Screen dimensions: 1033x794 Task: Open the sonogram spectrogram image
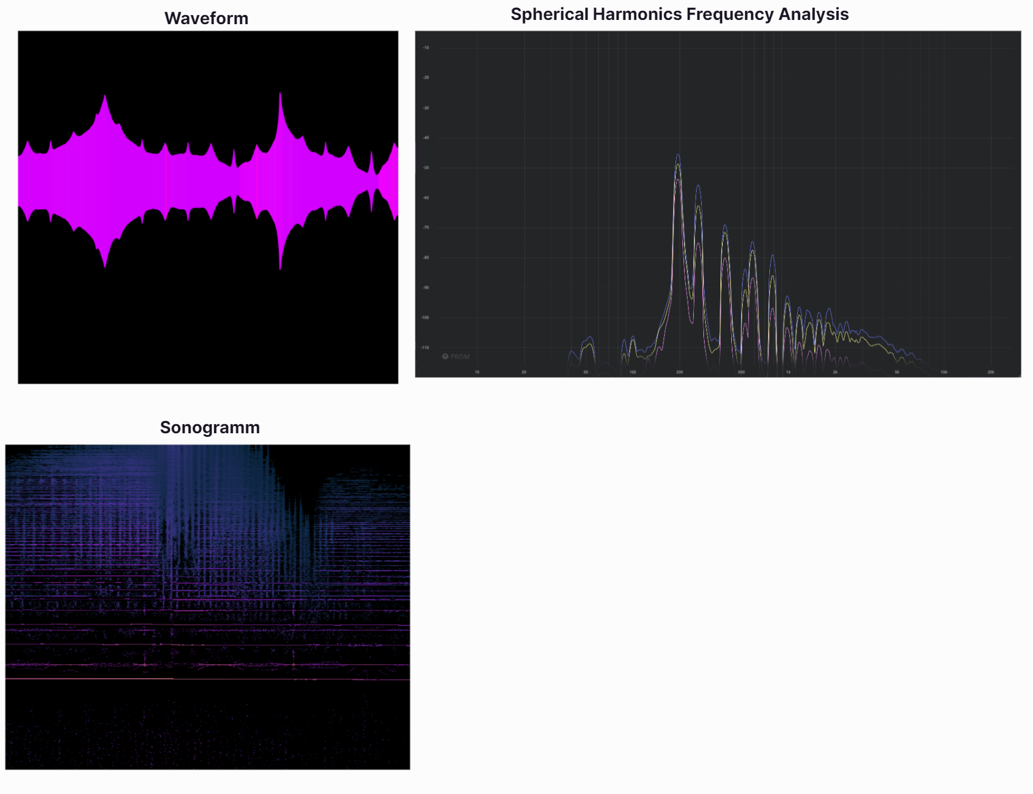click(207, 607)
